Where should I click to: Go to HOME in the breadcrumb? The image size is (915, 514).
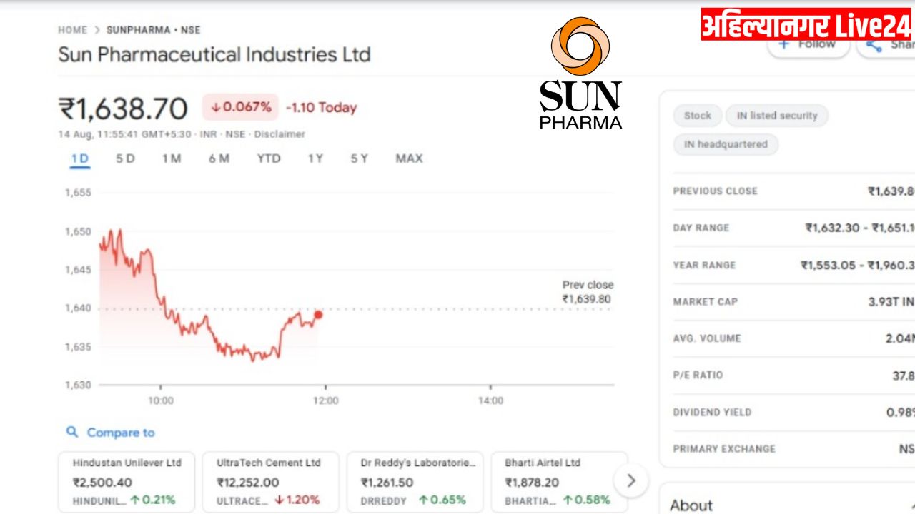coord(72,30)
